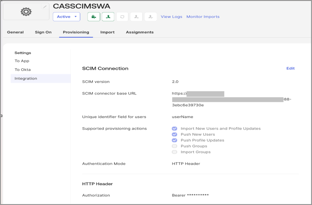The width and height of the screenshot is (312, 205).
Task: Toggle Import New Users and Profile Updates checkbox
Action: pos(175,129)
